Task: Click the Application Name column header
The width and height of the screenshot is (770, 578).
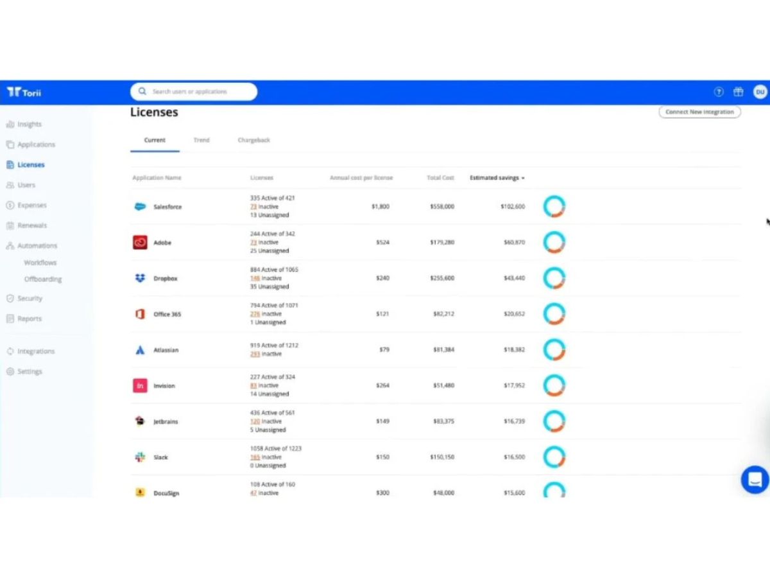Action: [157, 178]
